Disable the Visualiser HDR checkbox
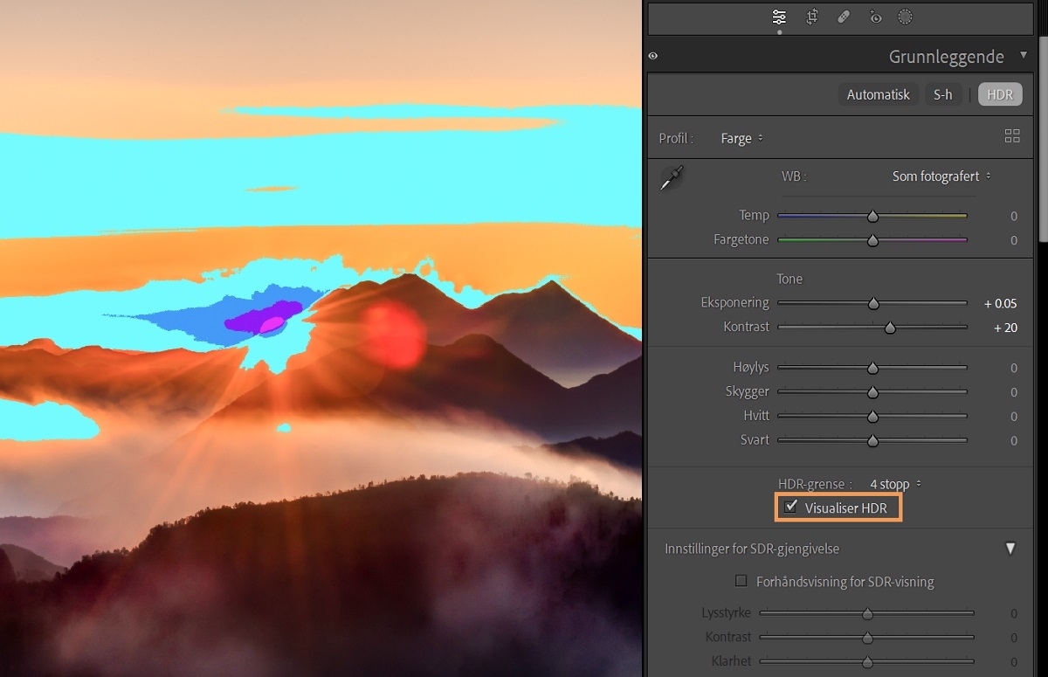The width and height of the screenshot is (1048, 677). click(x=792, y=507)
